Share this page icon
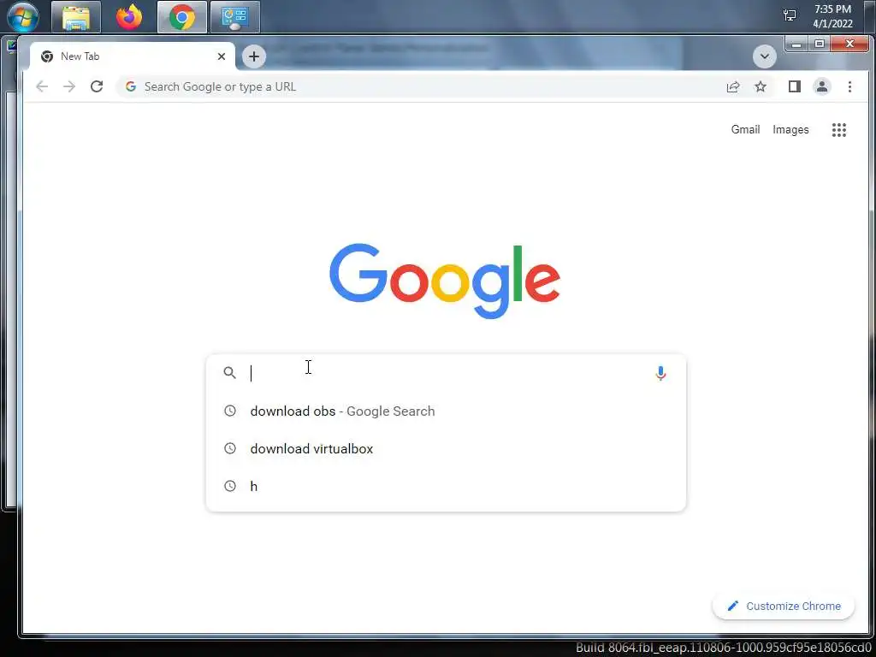 [x=733, y=86]
